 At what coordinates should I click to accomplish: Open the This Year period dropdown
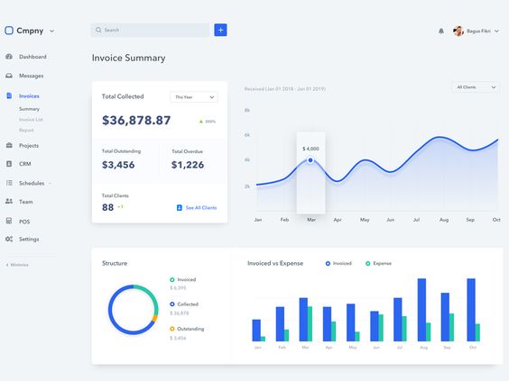coord(194,97)
